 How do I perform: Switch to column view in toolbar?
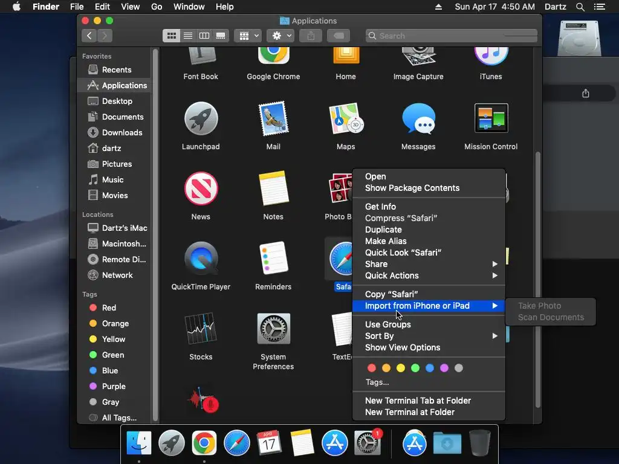point(204,36)
